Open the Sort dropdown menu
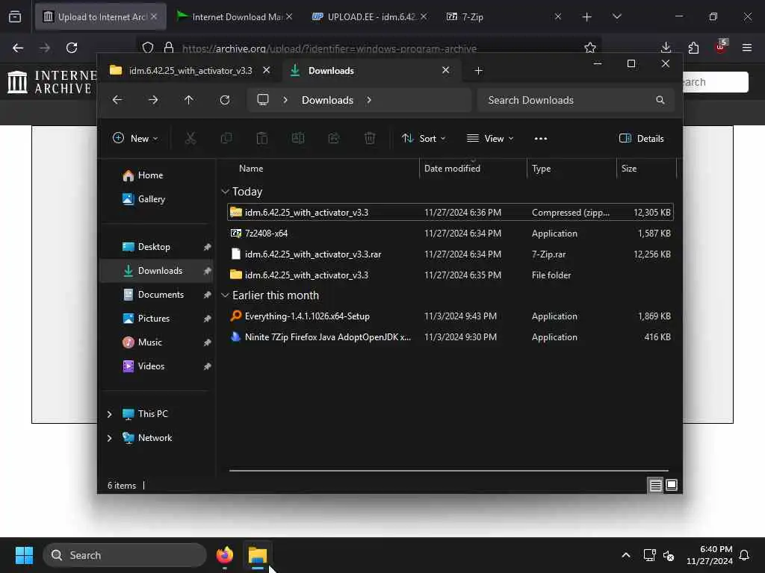765x573 pixels. (424, 138)
